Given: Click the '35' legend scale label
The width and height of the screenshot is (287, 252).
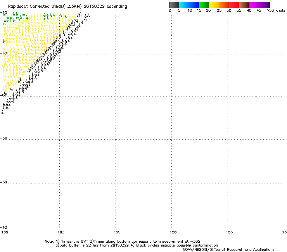Looking at the screenshot, I should (x=239, y=10).
